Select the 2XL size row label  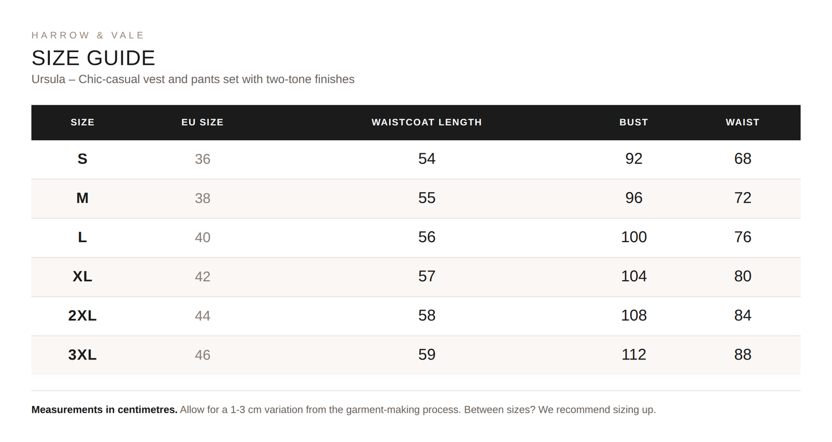pyautogui.click(x=83, y=316)
